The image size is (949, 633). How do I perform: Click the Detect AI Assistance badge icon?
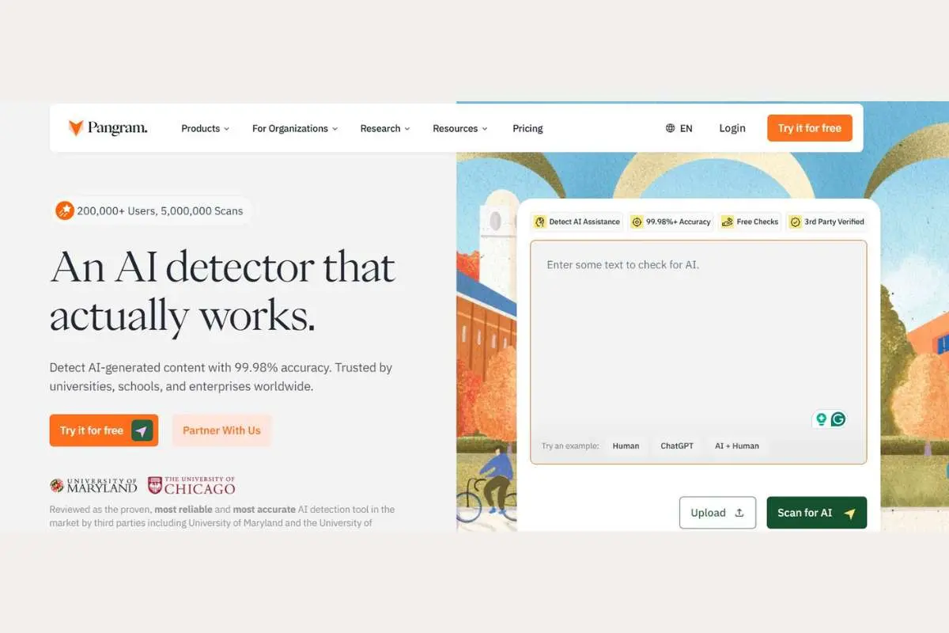click(x=539, y=222)
